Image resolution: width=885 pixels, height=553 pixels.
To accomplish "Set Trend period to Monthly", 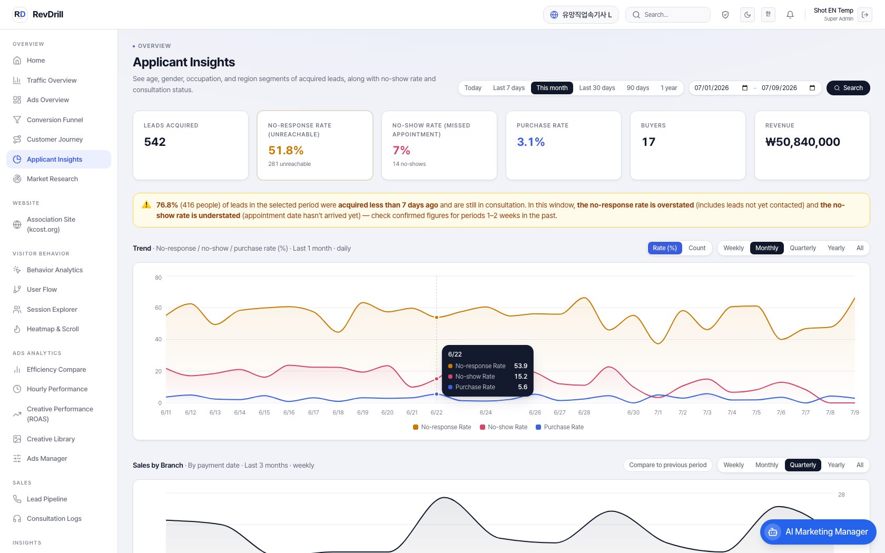I will tap(767, 248).
